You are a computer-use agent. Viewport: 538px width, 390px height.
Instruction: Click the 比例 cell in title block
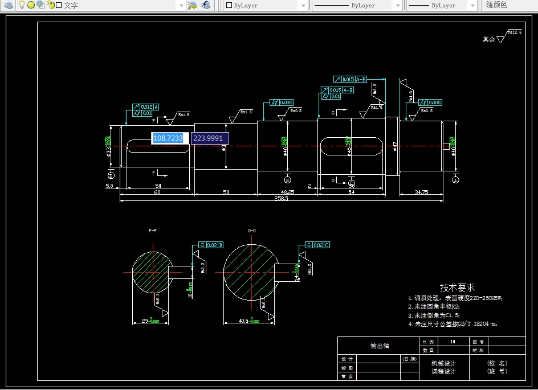click(428, 342)
